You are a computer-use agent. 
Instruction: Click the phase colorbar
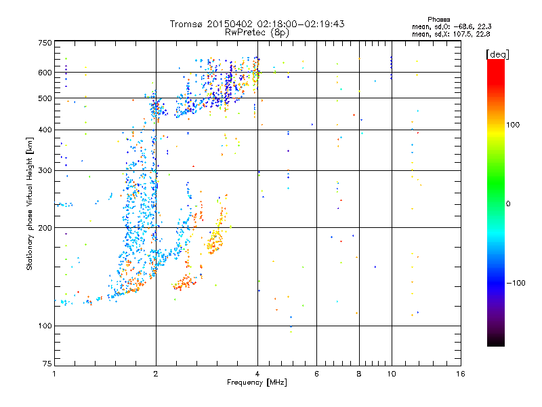(496, 202)
